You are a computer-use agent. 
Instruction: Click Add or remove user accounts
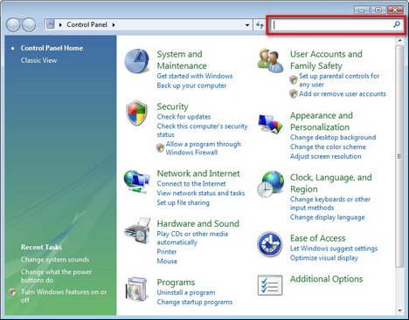[x=343, y=94]
